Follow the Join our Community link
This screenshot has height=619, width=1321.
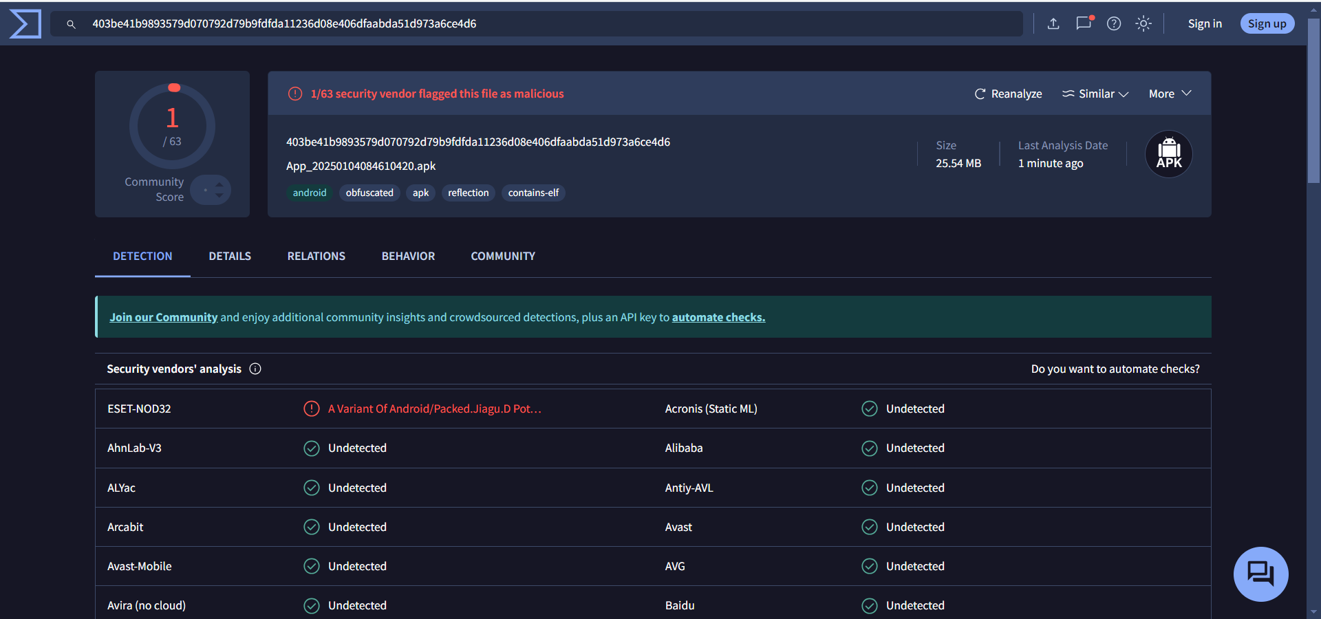pos(163,318)
